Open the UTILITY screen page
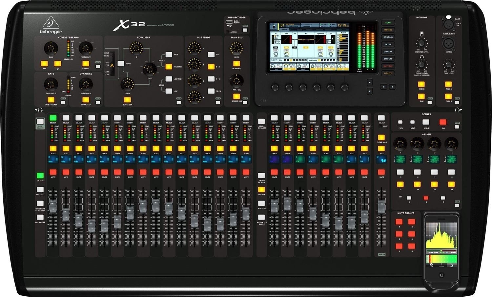Screen dimensions: 492x297 pyautogui.click(x=388, y=73)
